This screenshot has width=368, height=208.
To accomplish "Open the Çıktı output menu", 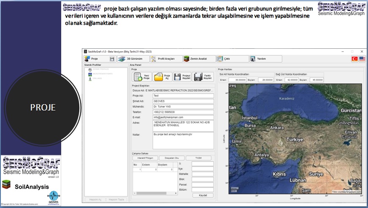I will pyautogui.click(x=233, y=59).
